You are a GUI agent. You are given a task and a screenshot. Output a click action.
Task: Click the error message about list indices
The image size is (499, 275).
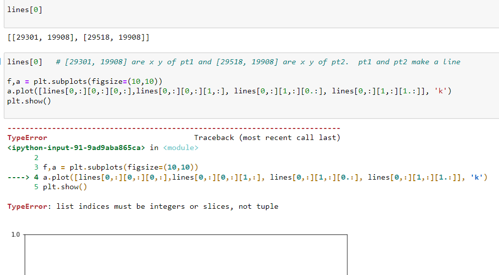[143, 207]
